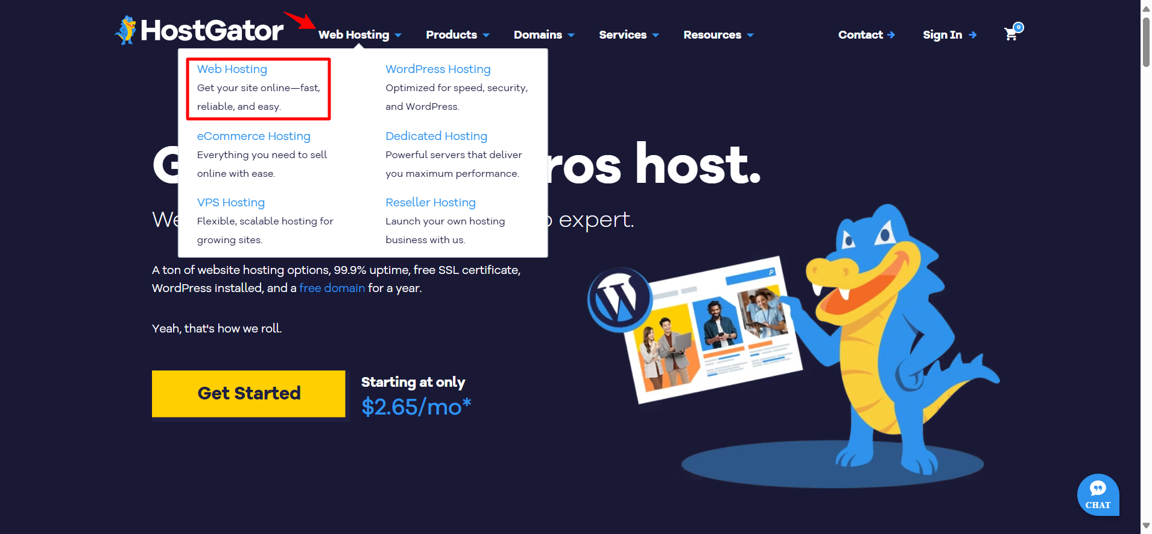Click 'Flexible, scalable hosting for' description
Image resolution: width=1152 pixels, height=534 pixels.
click(265, 221)
